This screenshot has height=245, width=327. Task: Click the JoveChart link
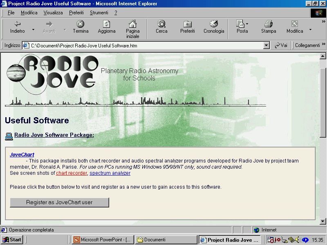(22, 155)
